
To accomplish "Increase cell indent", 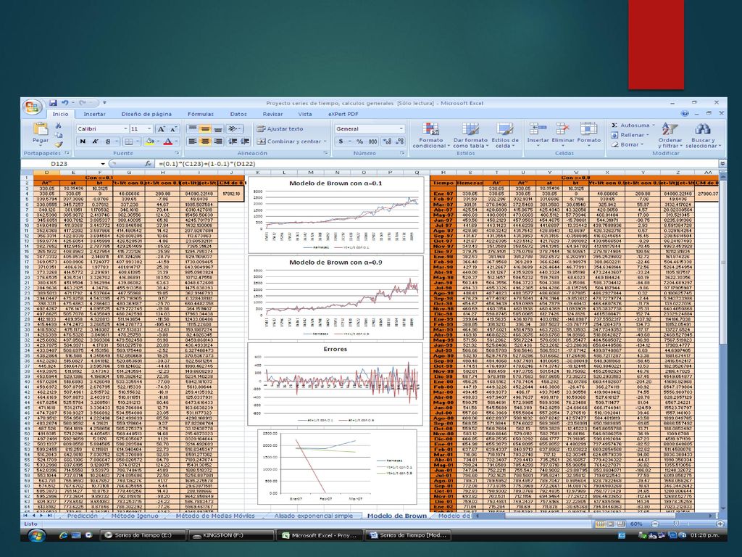I will coord(245,141).
